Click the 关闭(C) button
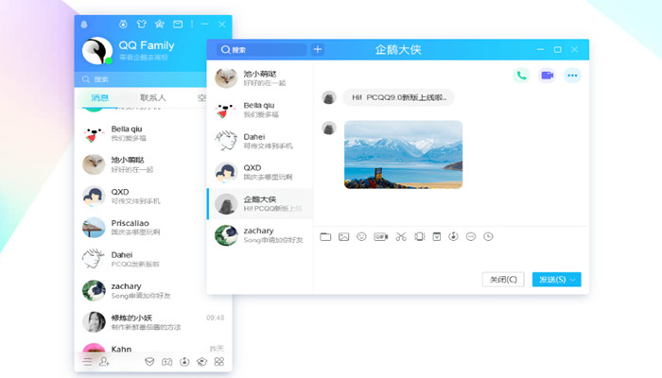The width and height of the screenshot is (662, 378). [x=501, y=280]
